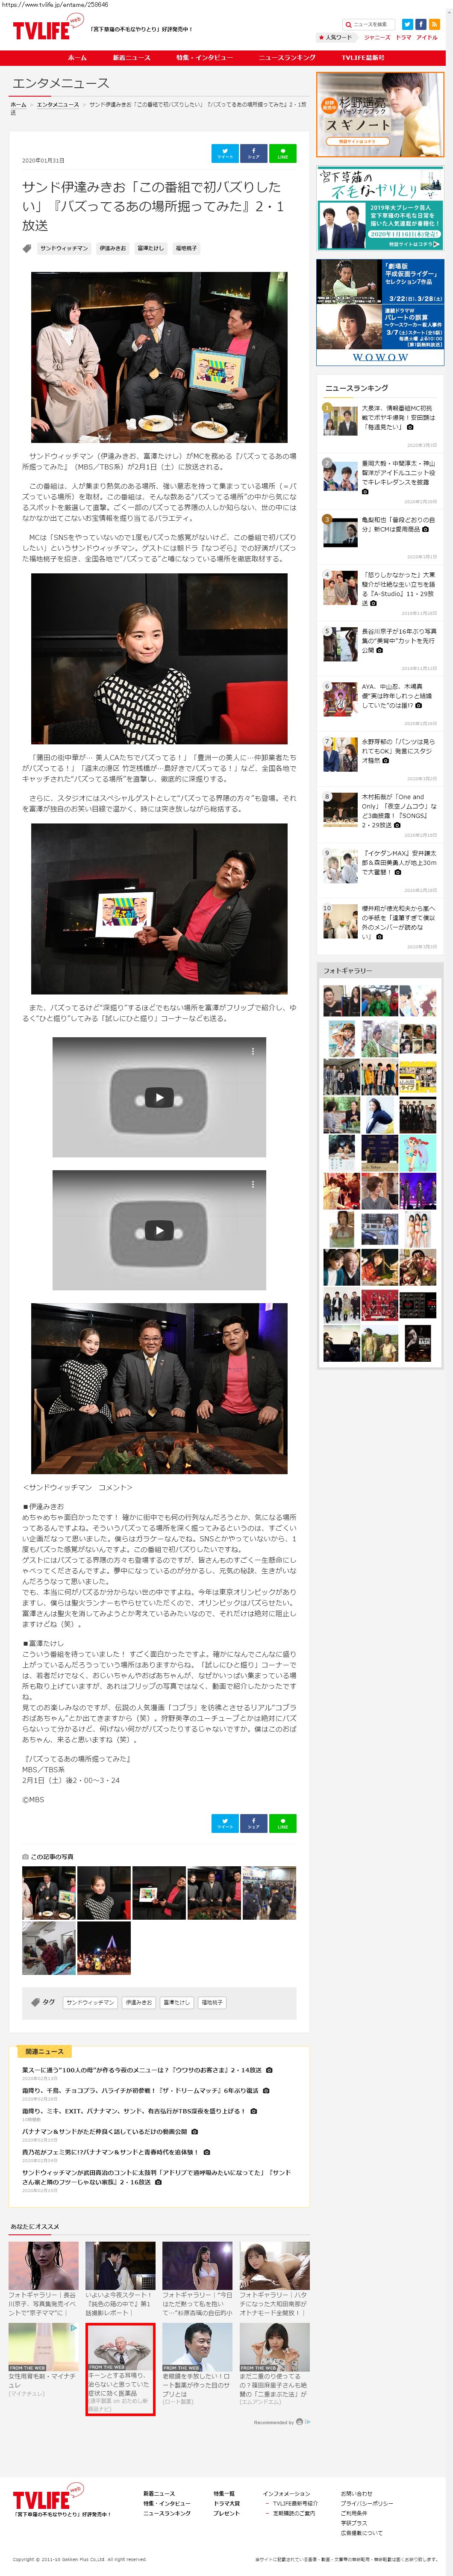
Task: Click the footer 新着ニュース link
Action: tap(158, 2493)
